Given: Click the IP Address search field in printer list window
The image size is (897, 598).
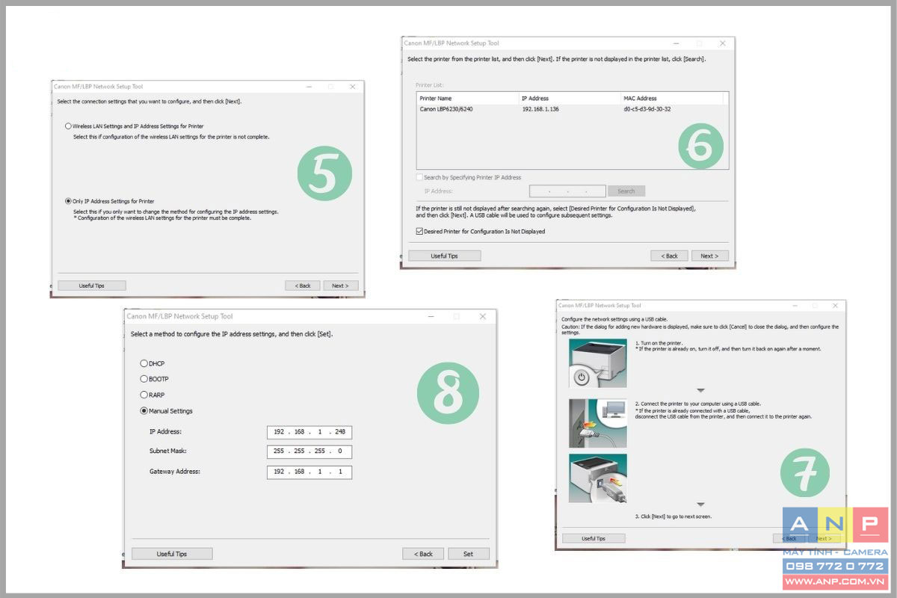Looking at the screenshot, I should [567, 191].
